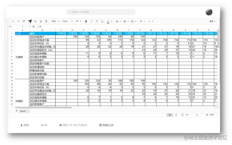Click the 100% zoom level

tap(212, 115)
